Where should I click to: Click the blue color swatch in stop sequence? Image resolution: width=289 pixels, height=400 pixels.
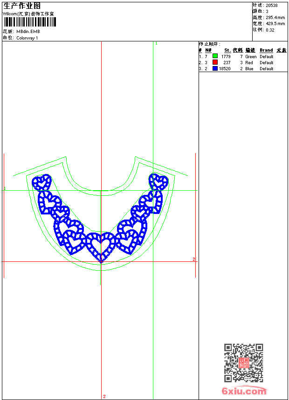coord(215,68)
